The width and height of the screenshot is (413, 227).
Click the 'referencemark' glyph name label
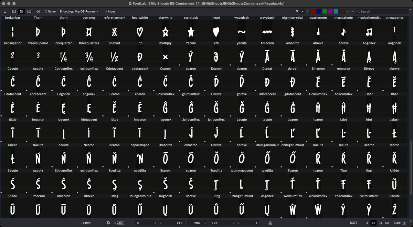click(114, 18)
